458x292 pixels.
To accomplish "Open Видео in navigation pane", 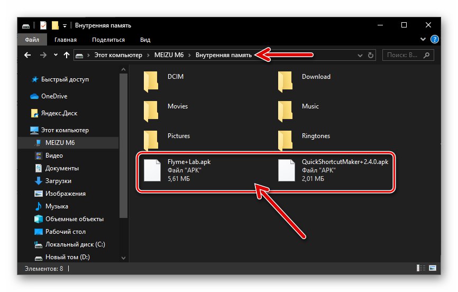I will click(x=54, y=156).
